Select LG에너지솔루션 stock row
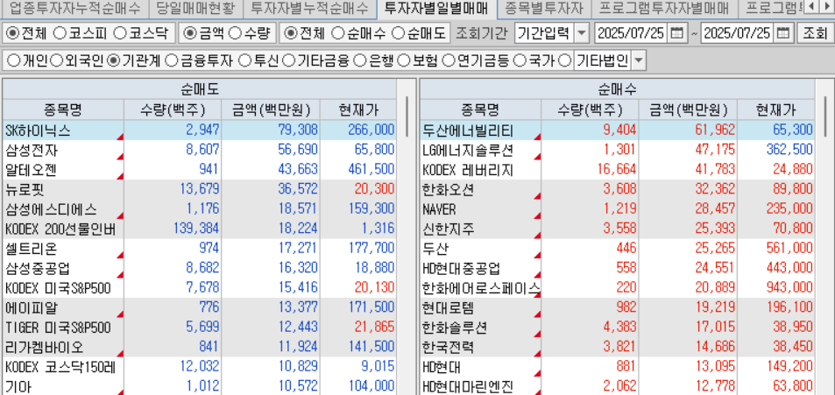 point(617,150)
